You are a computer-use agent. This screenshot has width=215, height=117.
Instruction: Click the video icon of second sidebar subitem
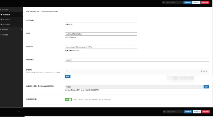point(1,19)
